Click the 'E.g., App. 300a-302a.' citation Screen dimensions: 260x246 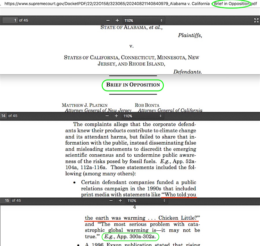click(x=130, y=237)
